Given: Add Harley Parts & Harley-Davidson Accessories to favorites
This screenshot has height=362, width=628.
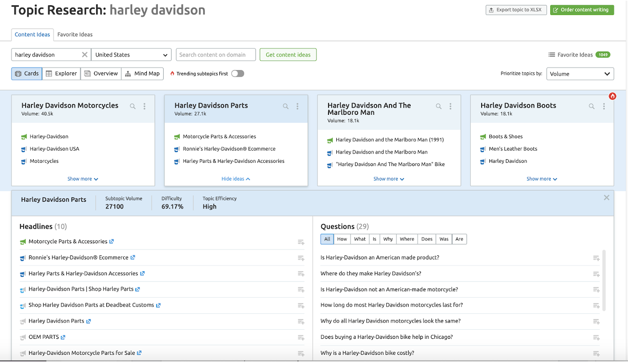Looking at the screenshot, I should [x=301, y=274].
